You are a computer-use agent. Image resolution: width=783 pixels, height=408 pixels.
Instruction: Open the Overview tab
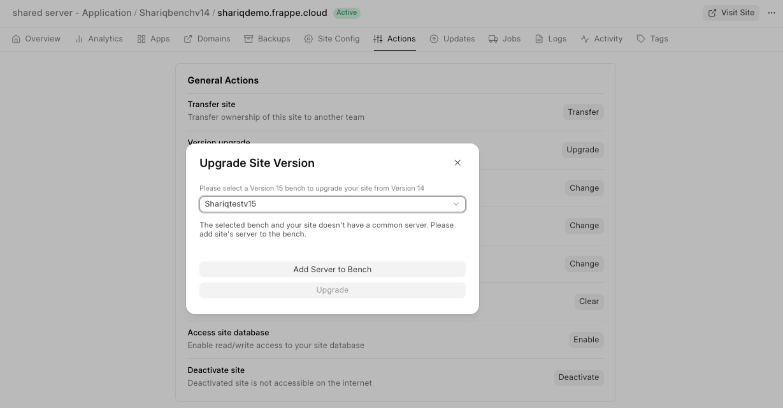[36, 39]
